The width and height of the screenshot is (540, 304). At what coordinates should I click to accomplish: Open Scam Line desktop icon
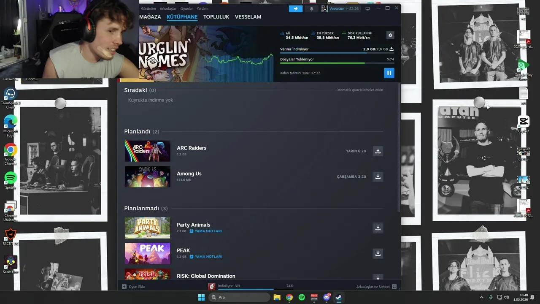[11, 265]
